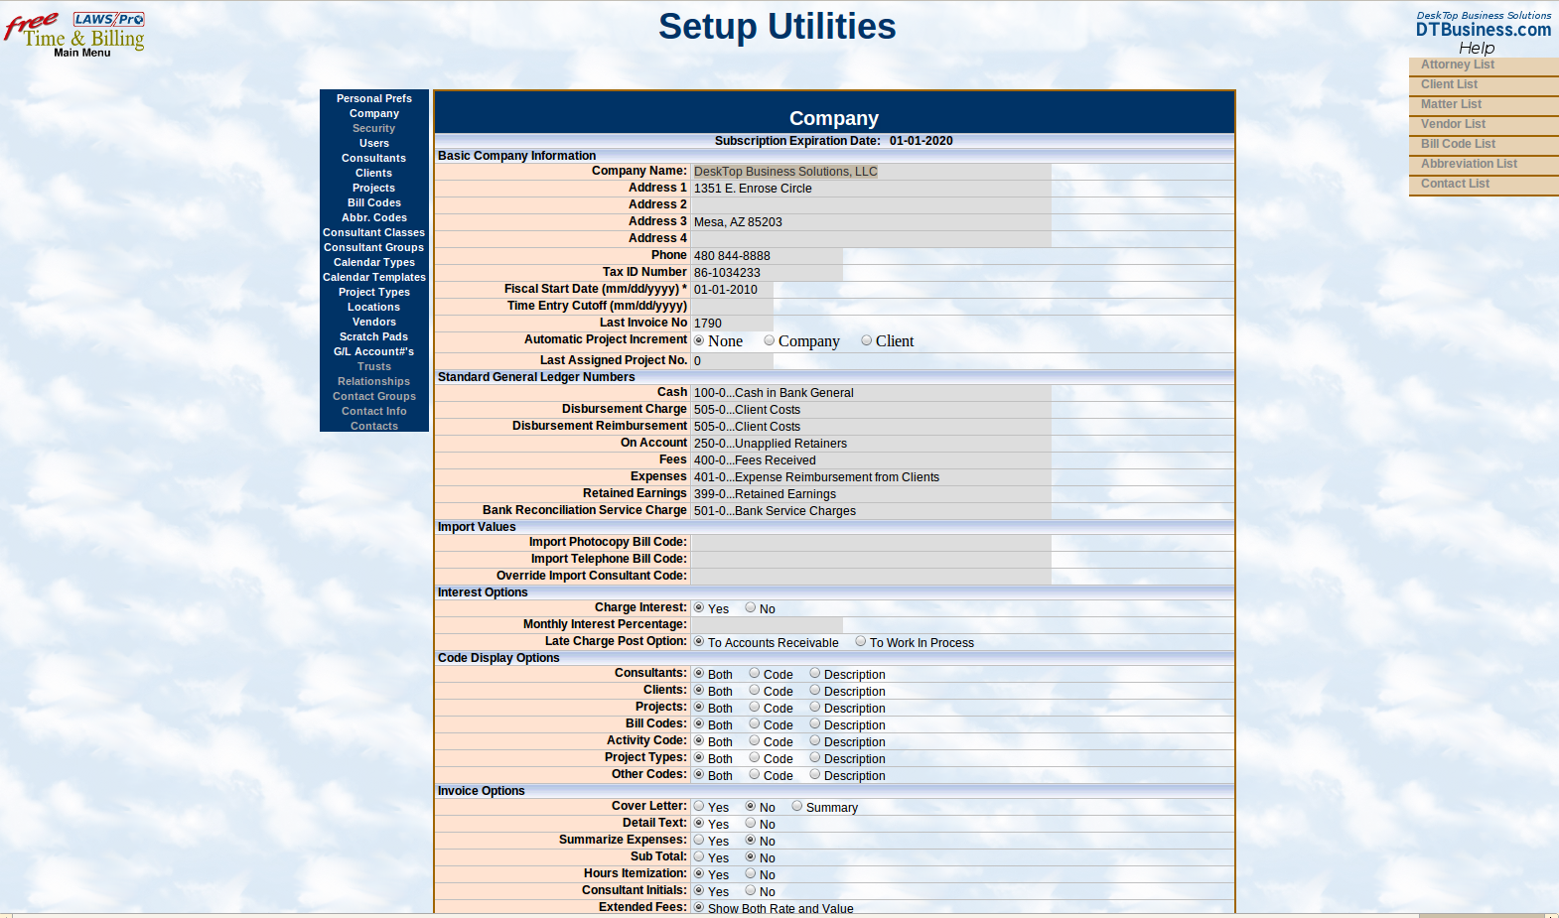Click the Company Name field
The height and width of the screenshot is (918, 1559).
(871, 172)
